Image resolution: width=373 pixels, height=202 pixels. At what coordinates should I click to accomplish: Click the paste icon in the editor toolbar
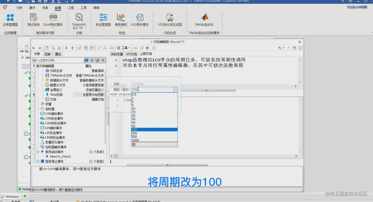point(53,48)
